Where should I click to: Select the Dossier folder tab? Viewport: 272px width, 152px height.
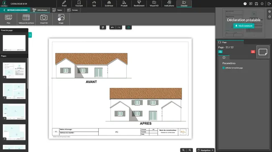coord(184,4)
